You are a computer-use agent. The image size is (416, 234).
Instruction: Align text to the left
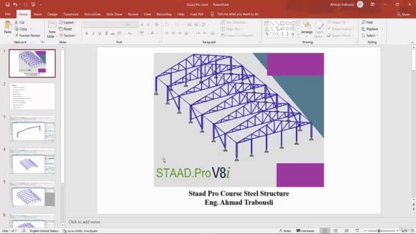(x=166, y=33)
